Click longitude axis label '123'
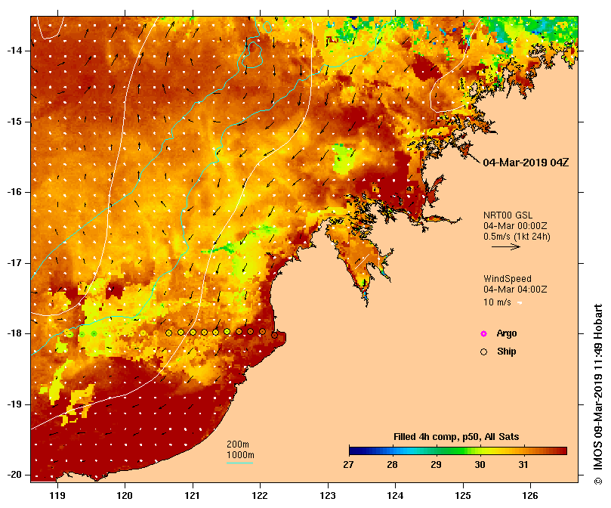Screen dimensions: 611x508 point(328,496)
